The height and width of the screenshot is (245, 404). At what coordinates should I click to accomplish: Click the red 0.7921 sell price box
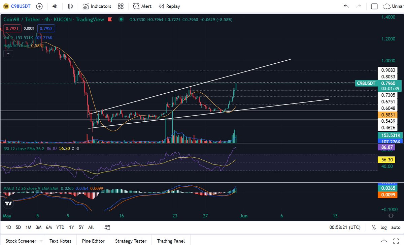[12, 28]
